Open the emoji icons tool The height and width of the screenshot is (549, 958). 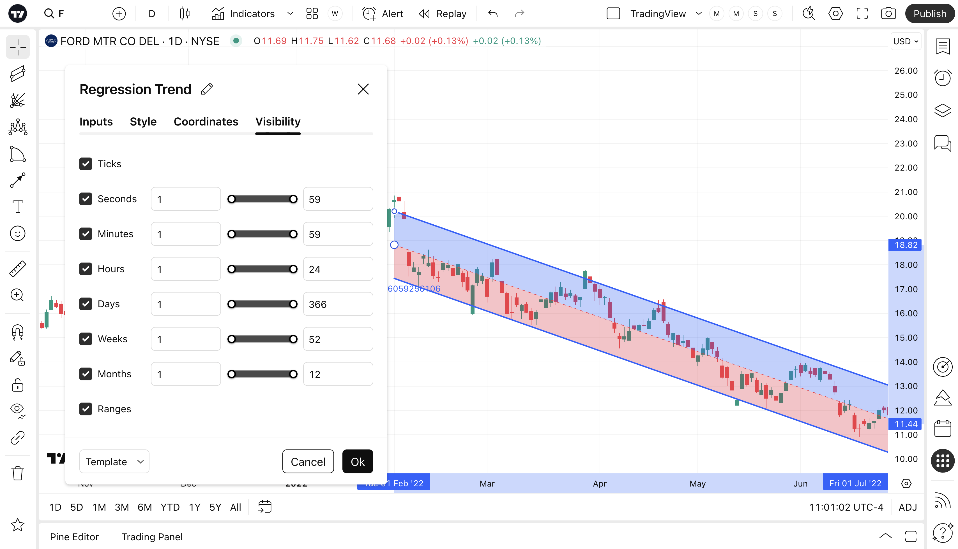click(18, 233)
